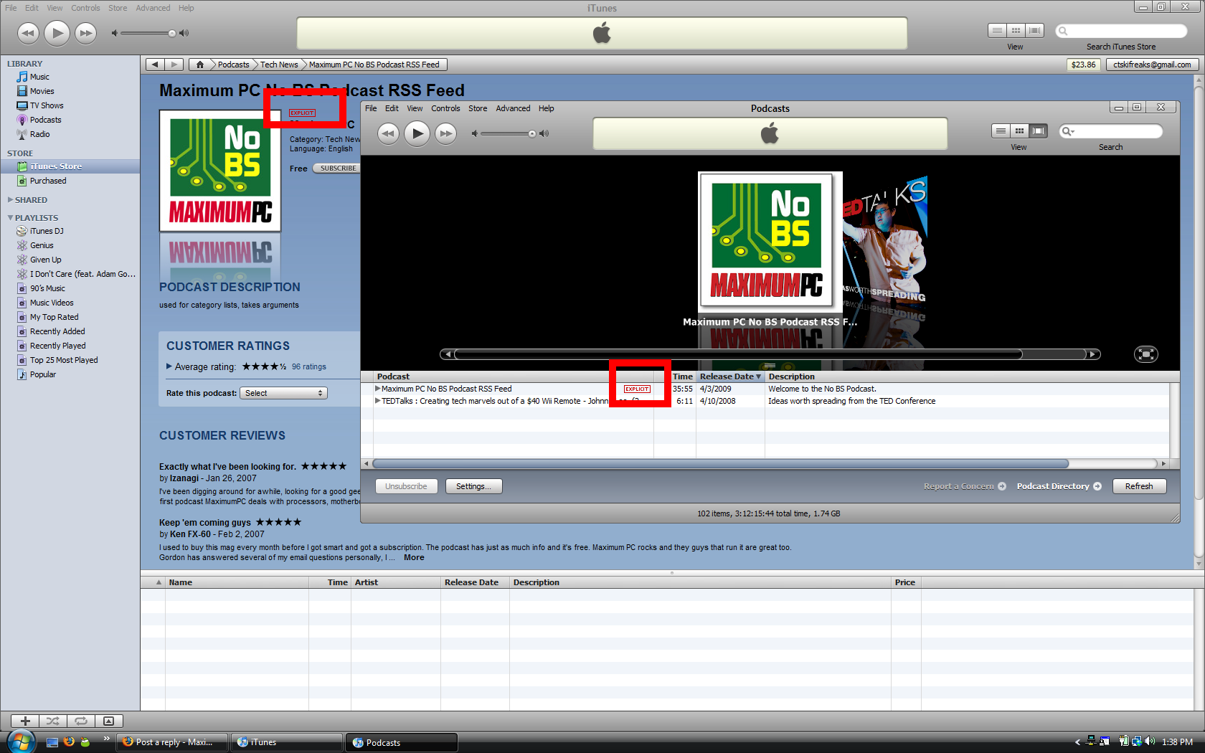Open the account email button
The width and height of the screenshot is (1205, 753).
(1153, 65)
